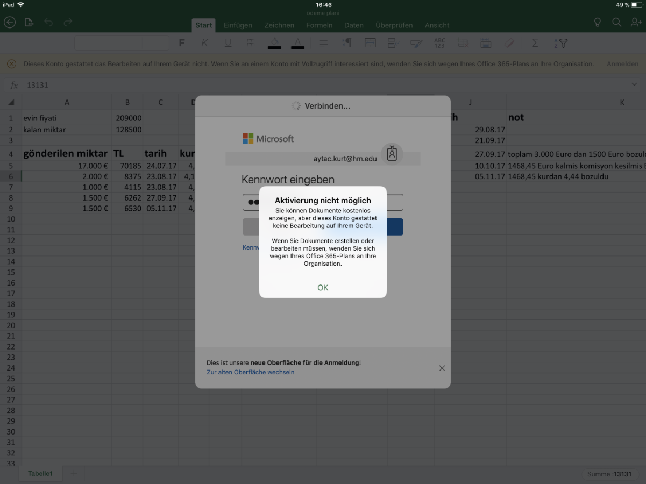This screenshot has height=484, width=646.
Task: Select the fill color swatch
Action: [274, 43]
